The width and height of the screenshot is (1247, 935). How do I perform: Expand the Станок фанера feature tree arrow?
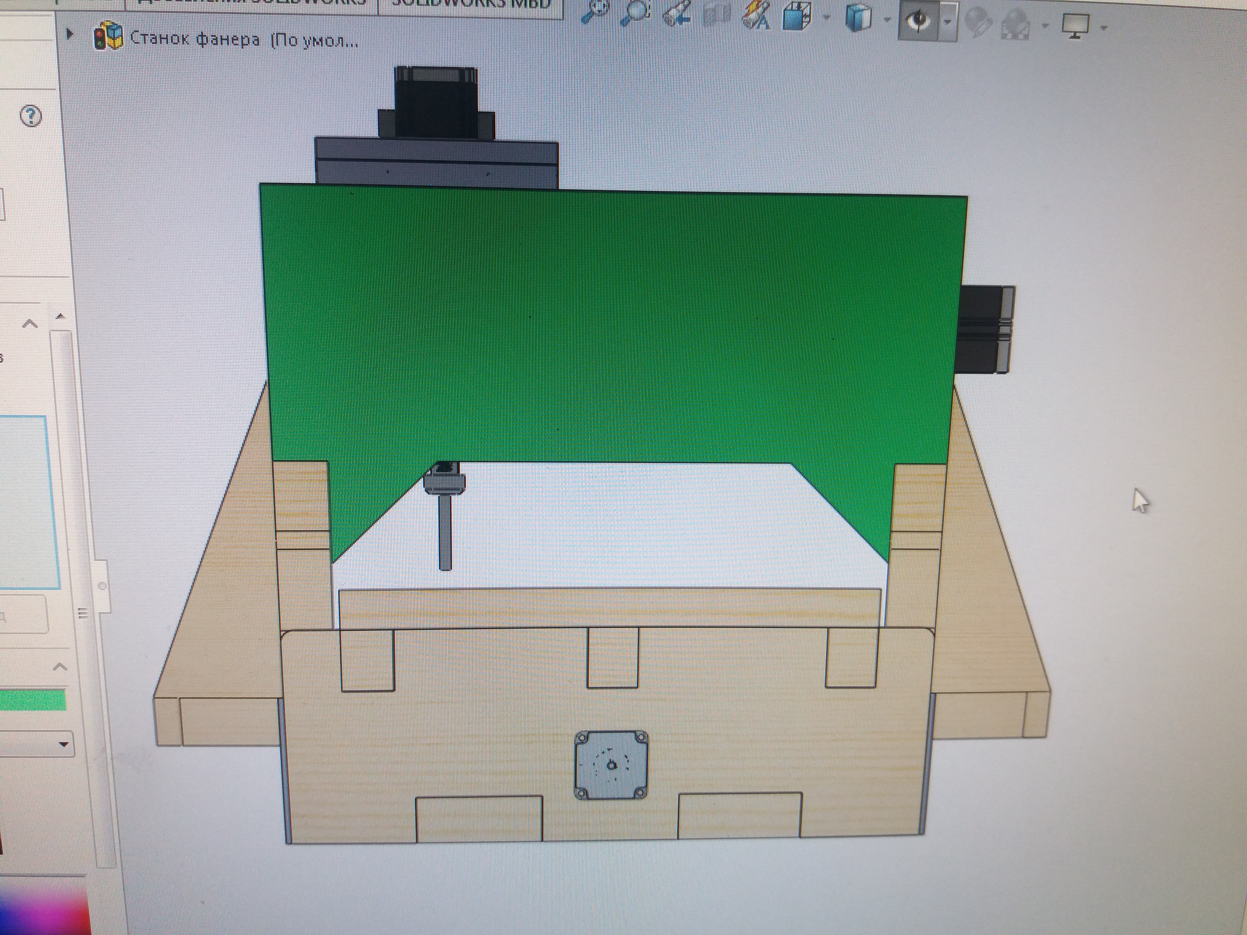coord(70,34)
